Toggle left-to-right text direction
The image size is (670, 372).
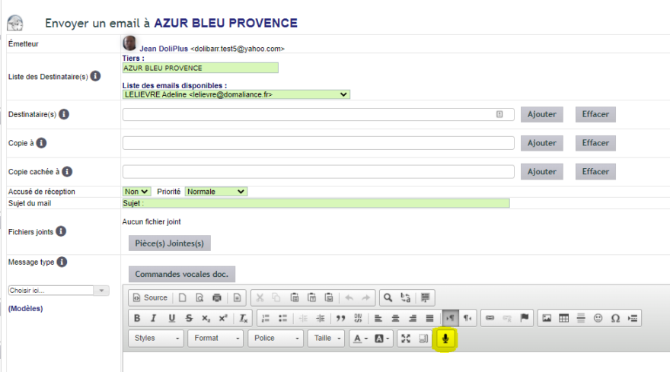[x=450, y=318]
